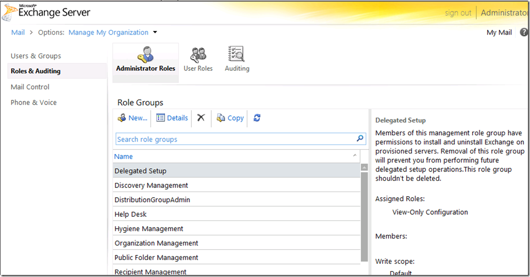Viewport: 530px width, 277px height.
Task: Select the Delegated Setup role group
Action: tap(237, 171)
